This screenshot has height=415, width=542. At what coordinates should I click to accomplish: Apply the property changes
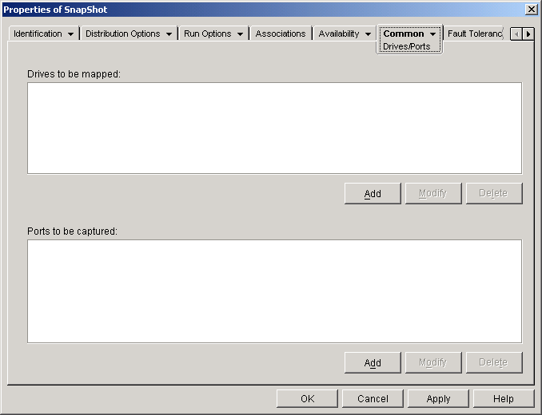[438, 399]
